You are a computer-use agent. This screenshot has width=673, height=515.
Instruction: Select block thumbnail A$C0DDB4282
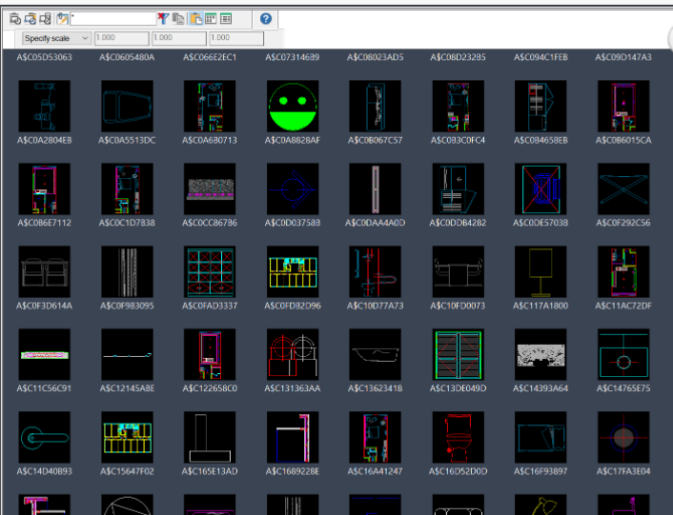[x=458, y=188]
